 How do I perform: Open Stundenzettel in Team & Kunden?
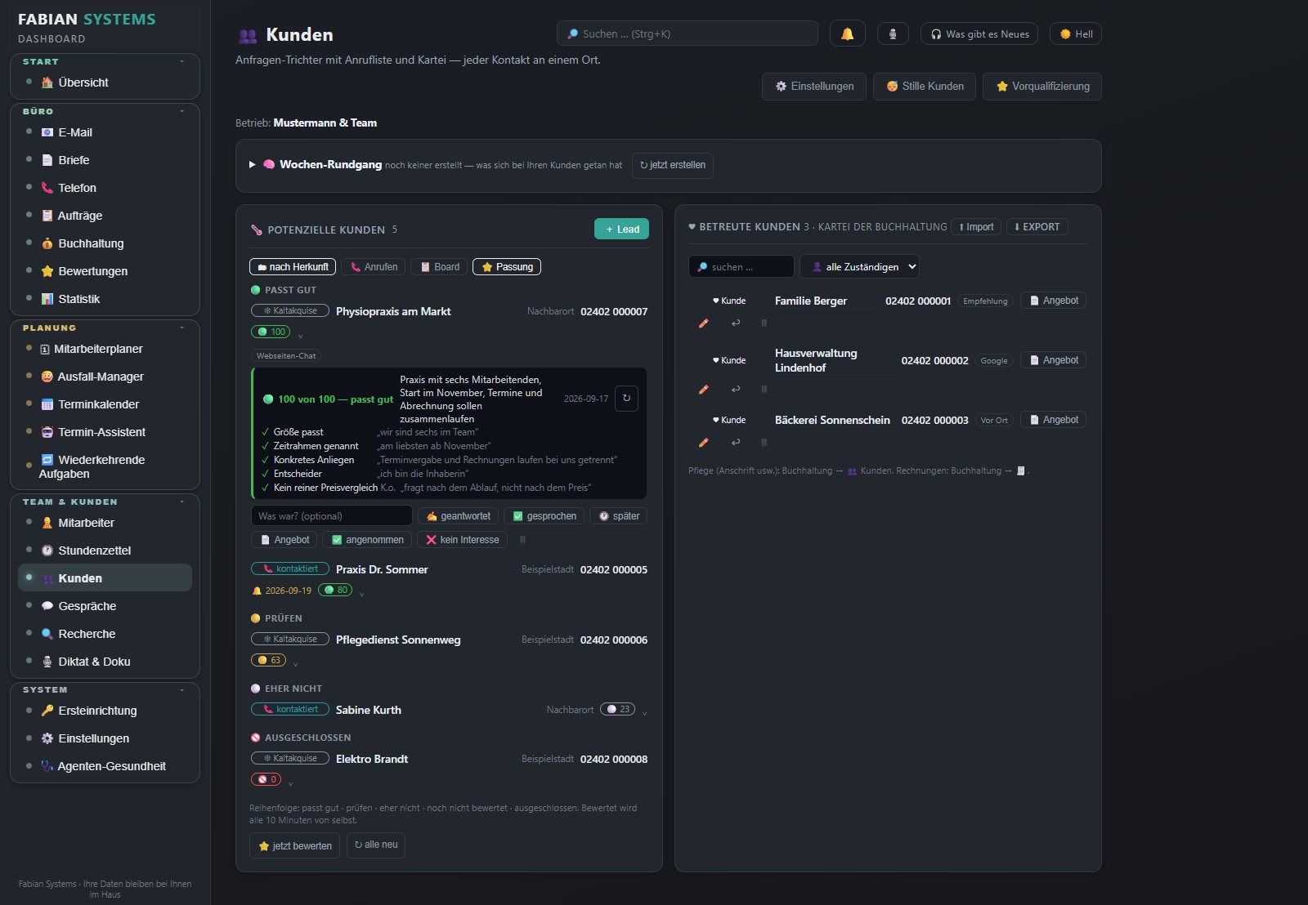coord(105,551)
